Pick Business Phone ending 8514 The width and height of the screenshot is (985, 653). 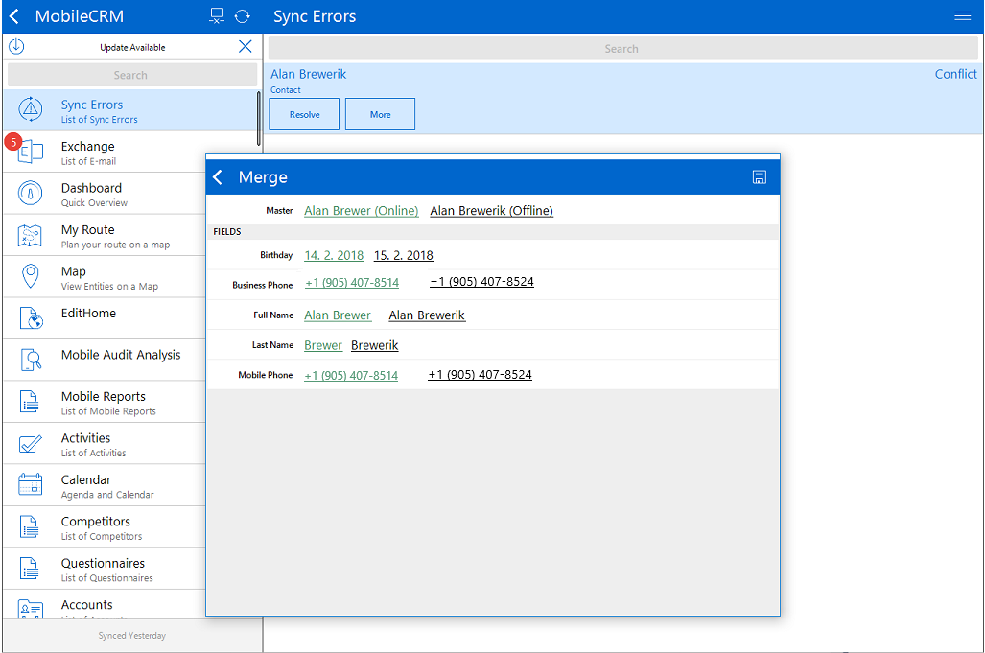tap(352, 283)
